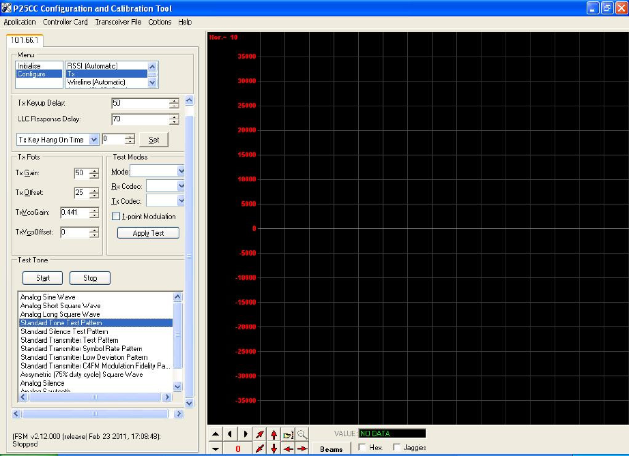Image resolution: width=629 pixels, height=456 pixels.
Task: Open the Rx Codec dropdown
Action: coord(181,186)
